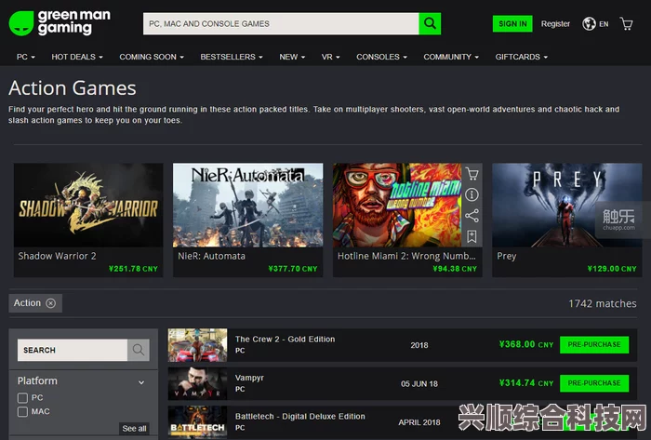Click See all under Platform
This screenshot has height=440, width=651.
[134, 429]
